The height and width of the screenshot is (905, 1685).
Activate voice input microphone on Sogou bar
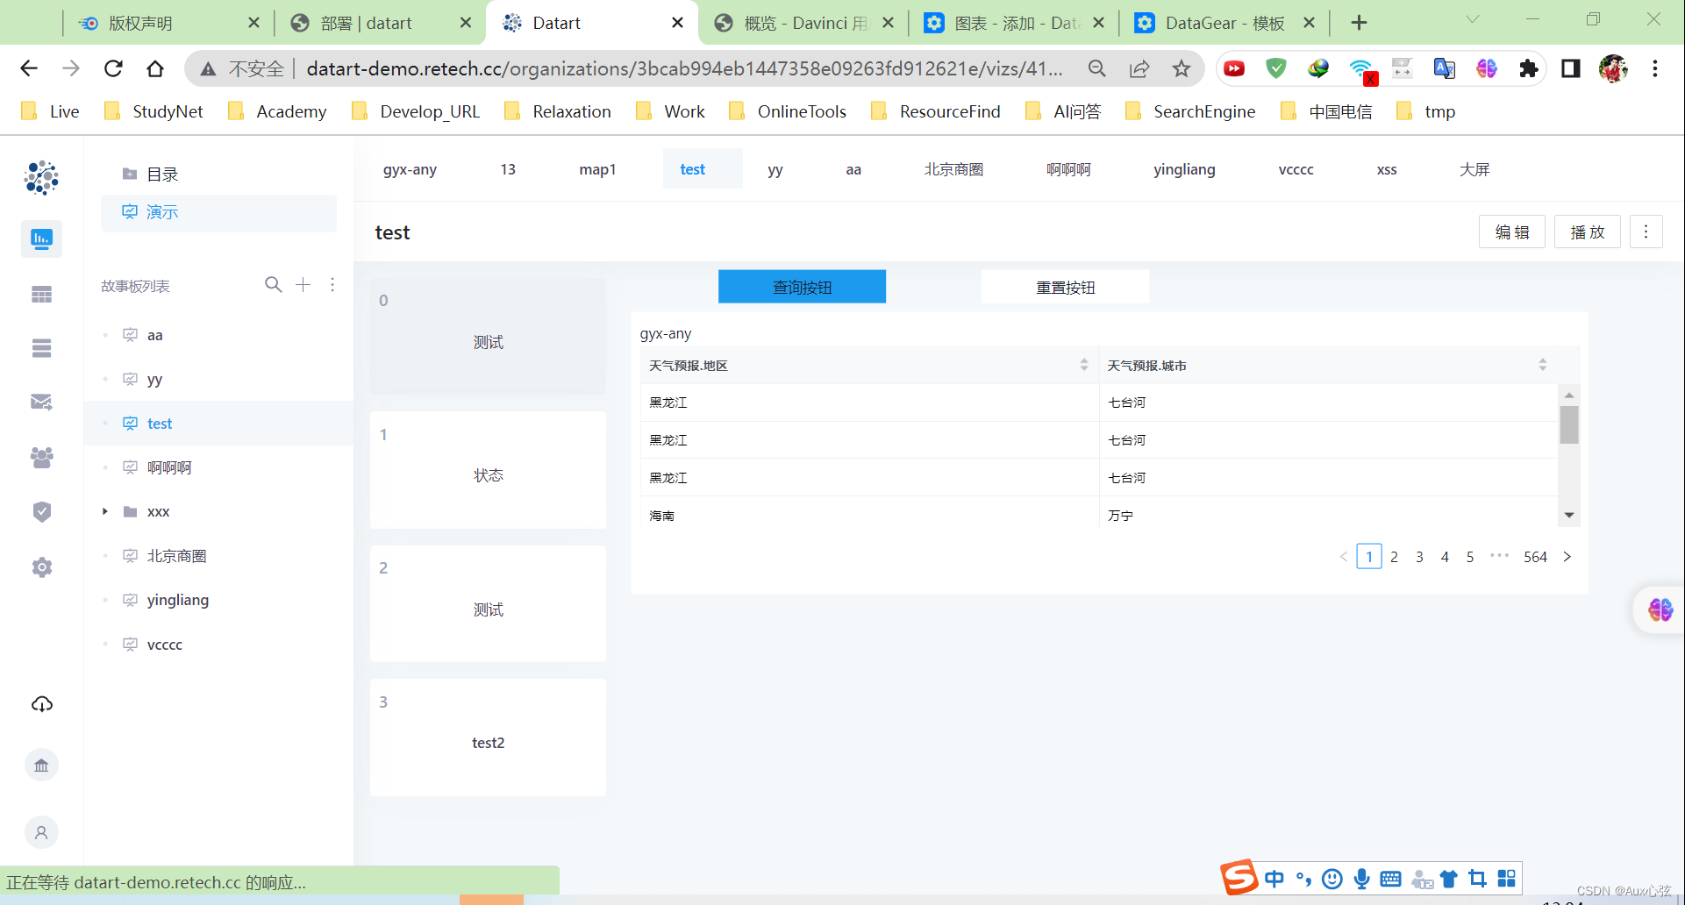pos(1361,878)
